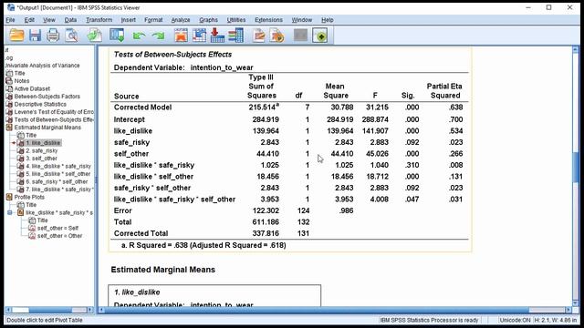Screen dimensions: 584x328
Task: Open the Data menu
Action: (x=70, y=20)
